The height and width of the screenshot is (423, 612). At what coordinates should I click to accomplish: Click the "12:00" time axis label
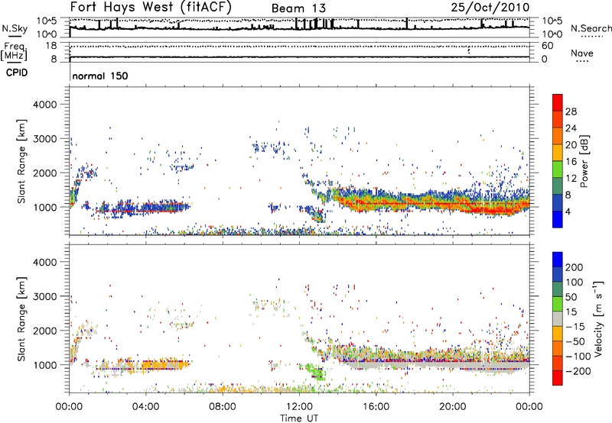(299, 407)
